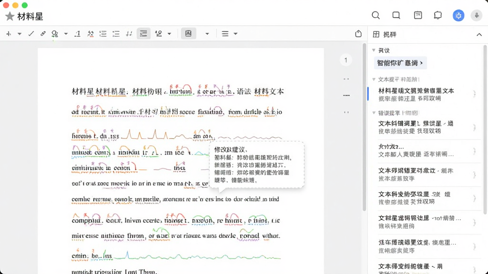Open dropdown arrow right of image button
Viewport: 488px width, 274px height.
pyautogui.click(x=207, y=34)
